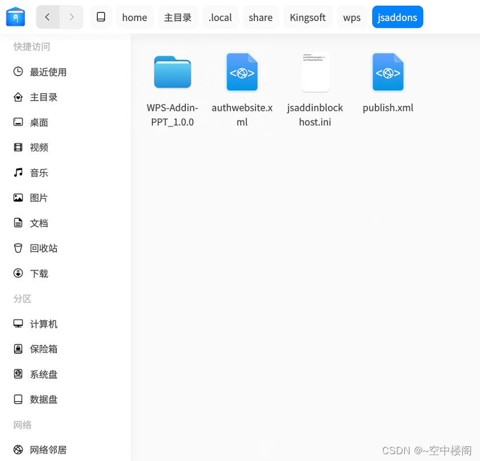Select the publish.xml file icon
This screenshot has height=461, width=480.
point(388,72)
